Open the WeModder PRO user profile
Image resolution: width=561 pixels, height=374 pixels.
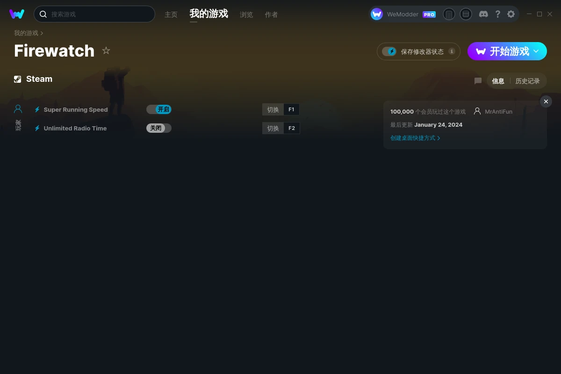403,14
